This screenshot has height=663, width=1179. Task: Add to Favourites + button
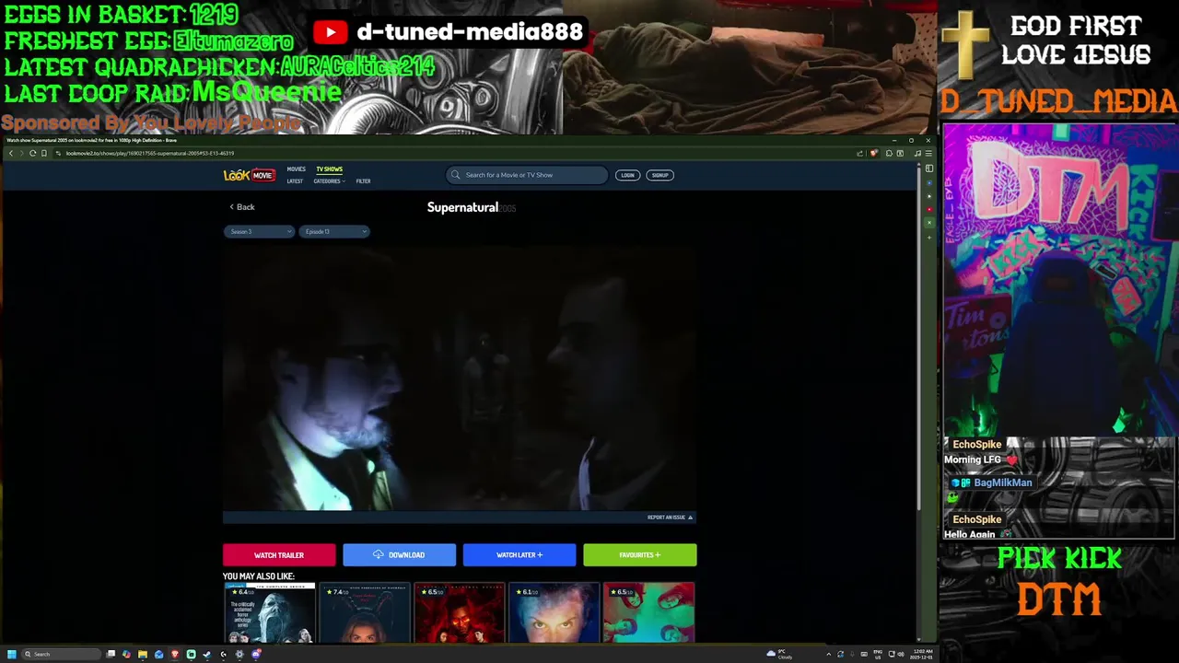click(640, 554)
